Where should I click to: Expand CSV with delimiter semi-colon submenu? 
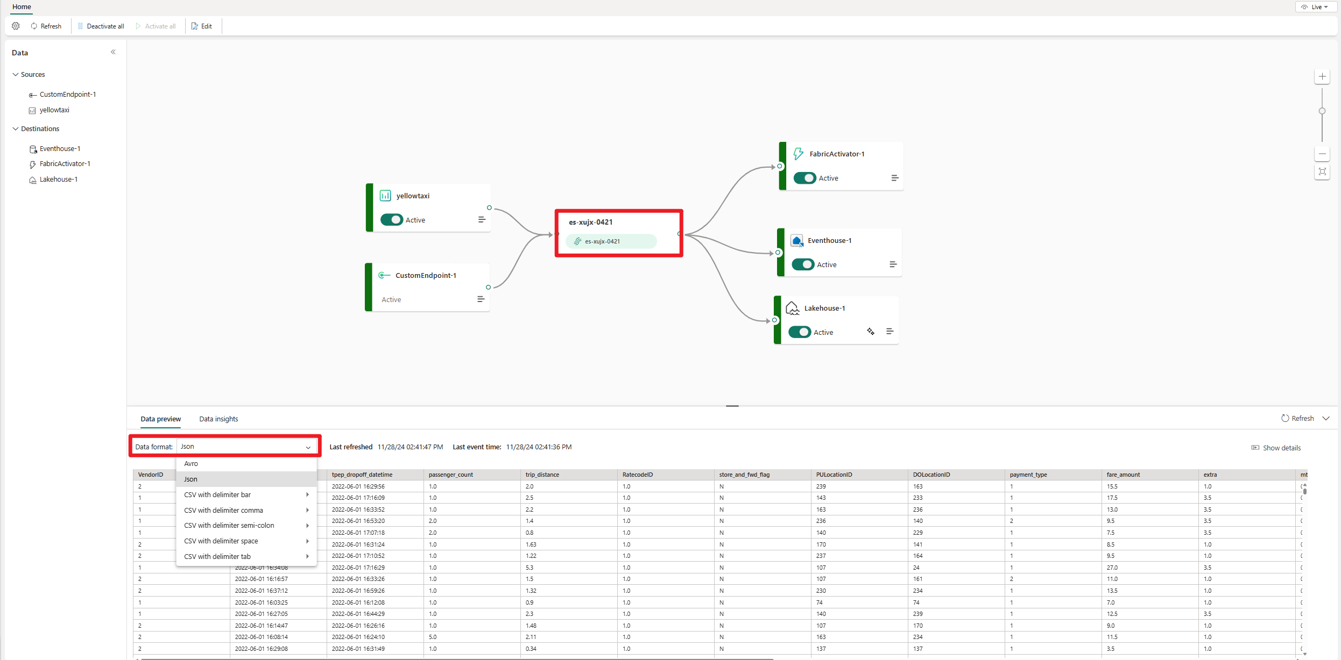coord(246,525)
